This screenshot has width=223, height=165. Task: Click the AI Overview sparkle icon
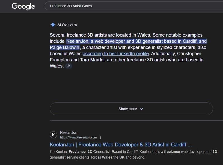(x=53, y=25)
